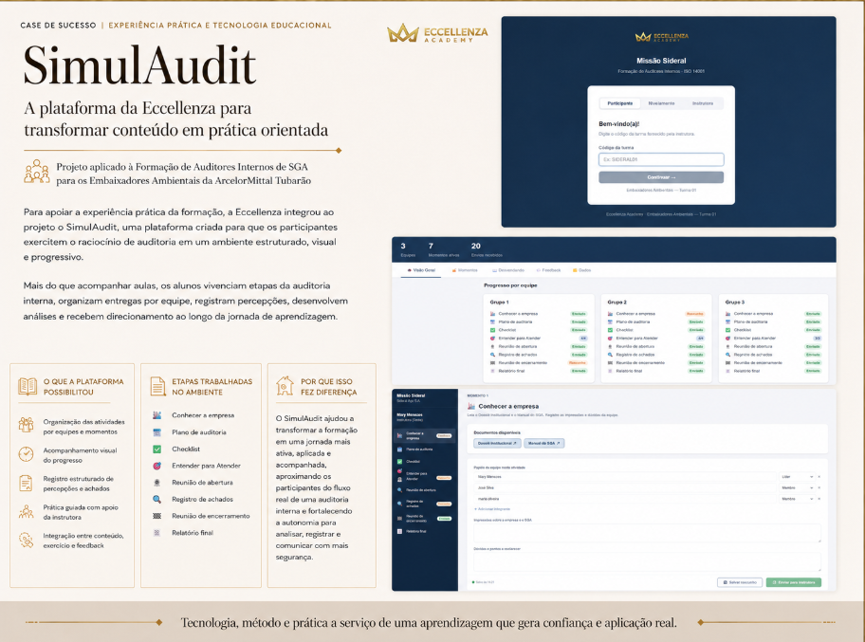Click the 'Dúvidas e pontos a esclarecer' text area
This screenshot has width=865, height=642.
click(647, 561)
